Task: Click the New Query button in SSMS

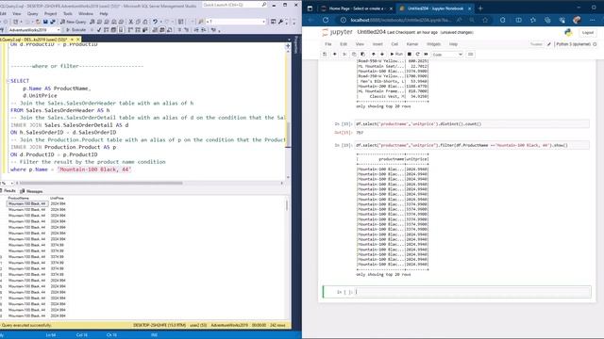Action: [74, 22]
